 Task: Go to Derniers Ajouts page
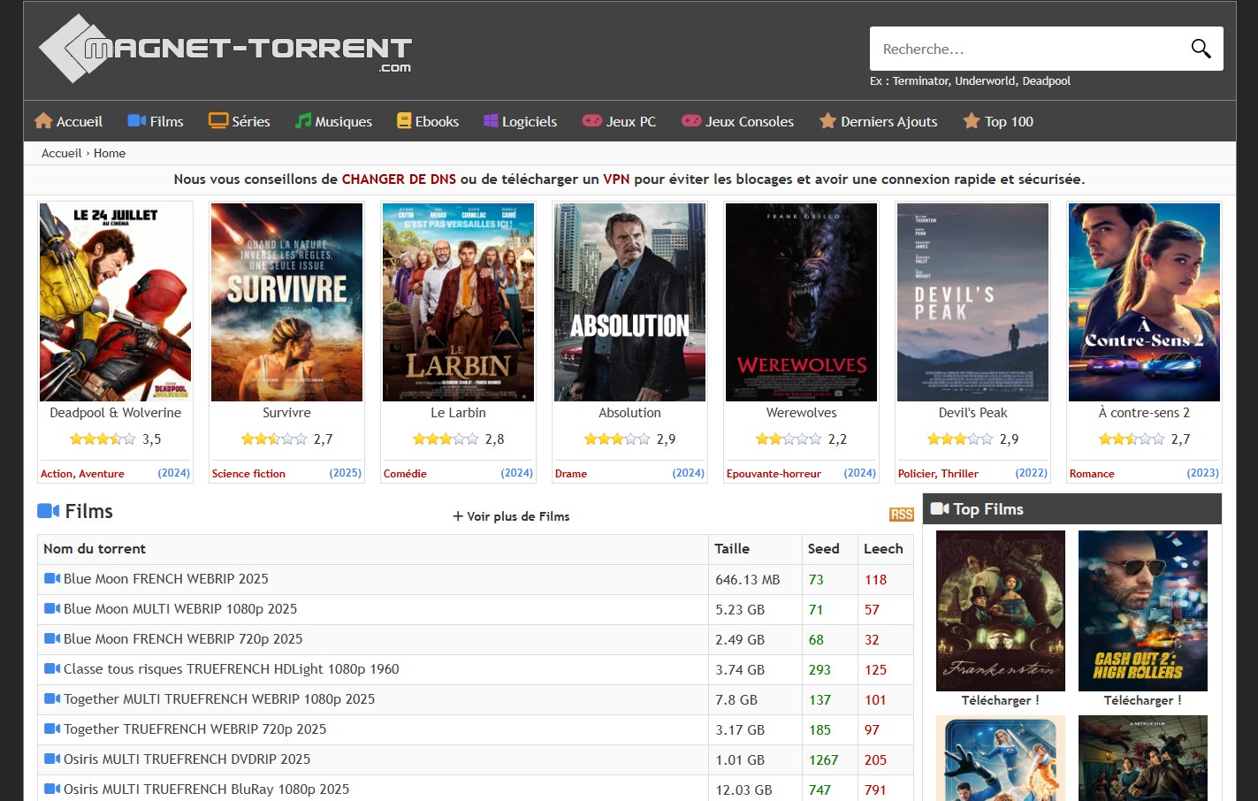(x=888, y=121)
